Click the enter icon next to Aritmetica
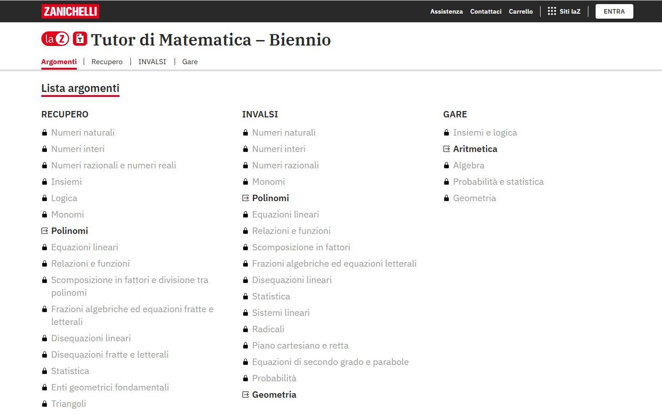 pos(446,149)
